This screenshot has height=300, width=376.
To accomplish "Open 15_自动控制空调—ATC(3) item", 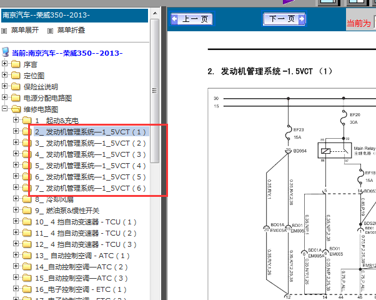I will (x=81, y=278).
